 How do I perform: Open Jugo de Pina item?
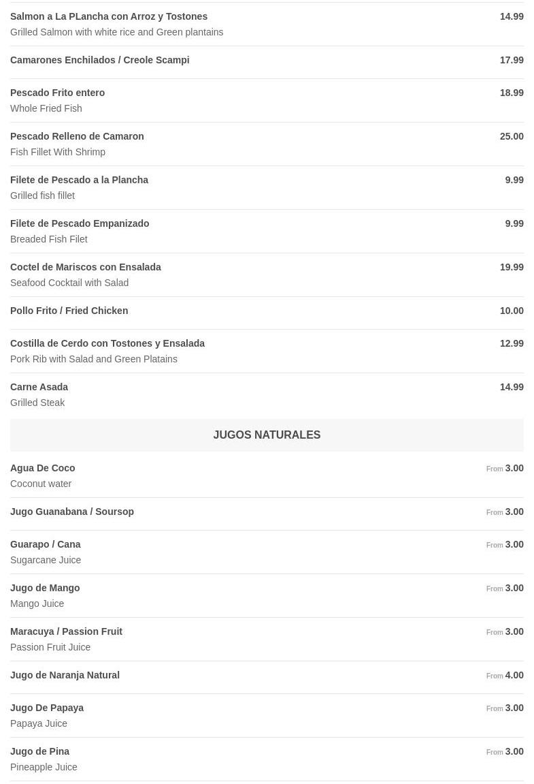click(x=39, y=751)
